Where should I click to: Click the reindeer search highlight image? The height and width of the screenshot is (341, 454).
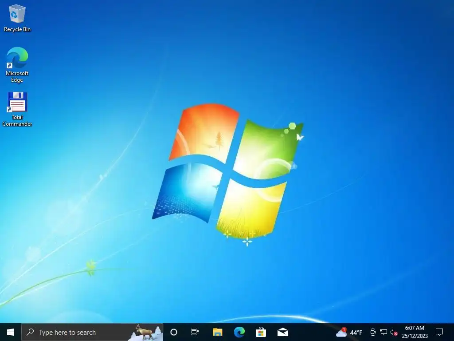click(x=145, y=332)
